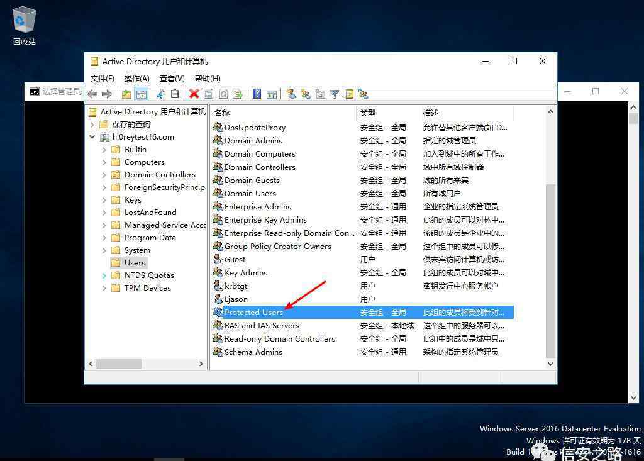Go forward using the toolbar forward arrow
This screenshot has width=644, height=461.
[107, 94]
